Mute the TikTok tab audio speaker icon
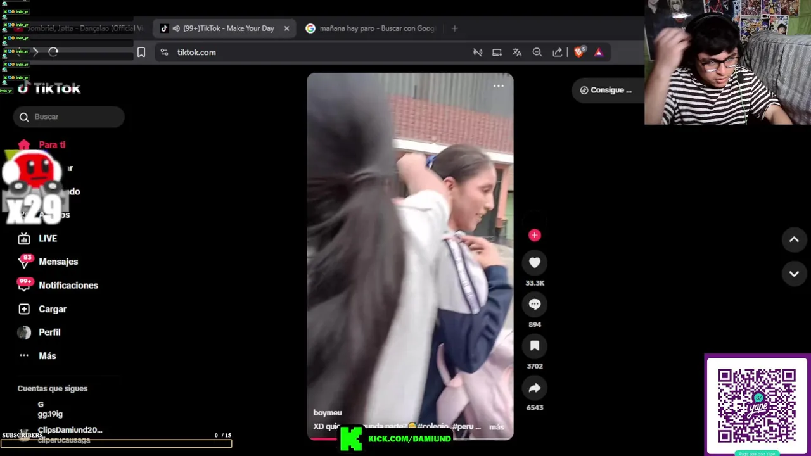The width and height of the screenshot is (811, 456). click(x=176, y=28)
